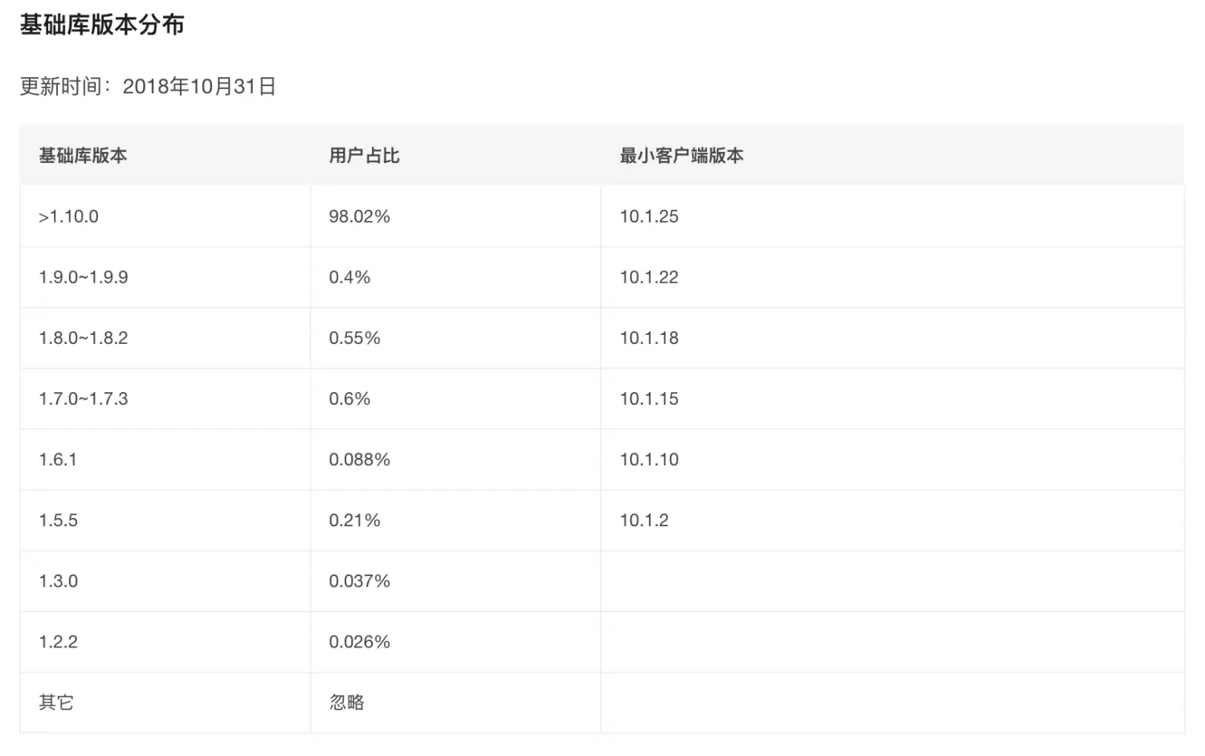Viewport: 1205px width, 756px height.
Task: Click the 10.1.22 client version cell
Action: [x=649, y=277]
